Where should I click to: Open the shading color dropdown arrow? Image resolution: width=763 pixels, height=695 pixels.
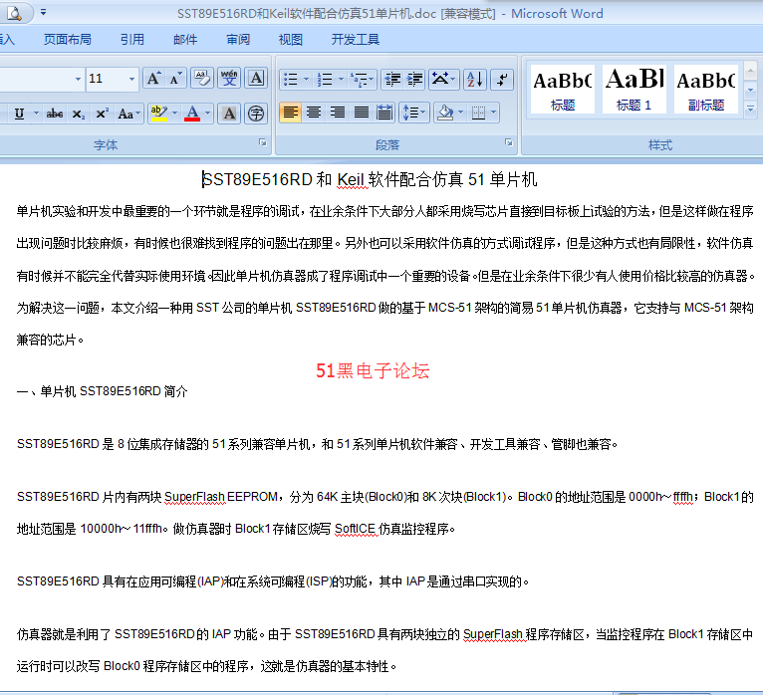click(x=461, y=113)
